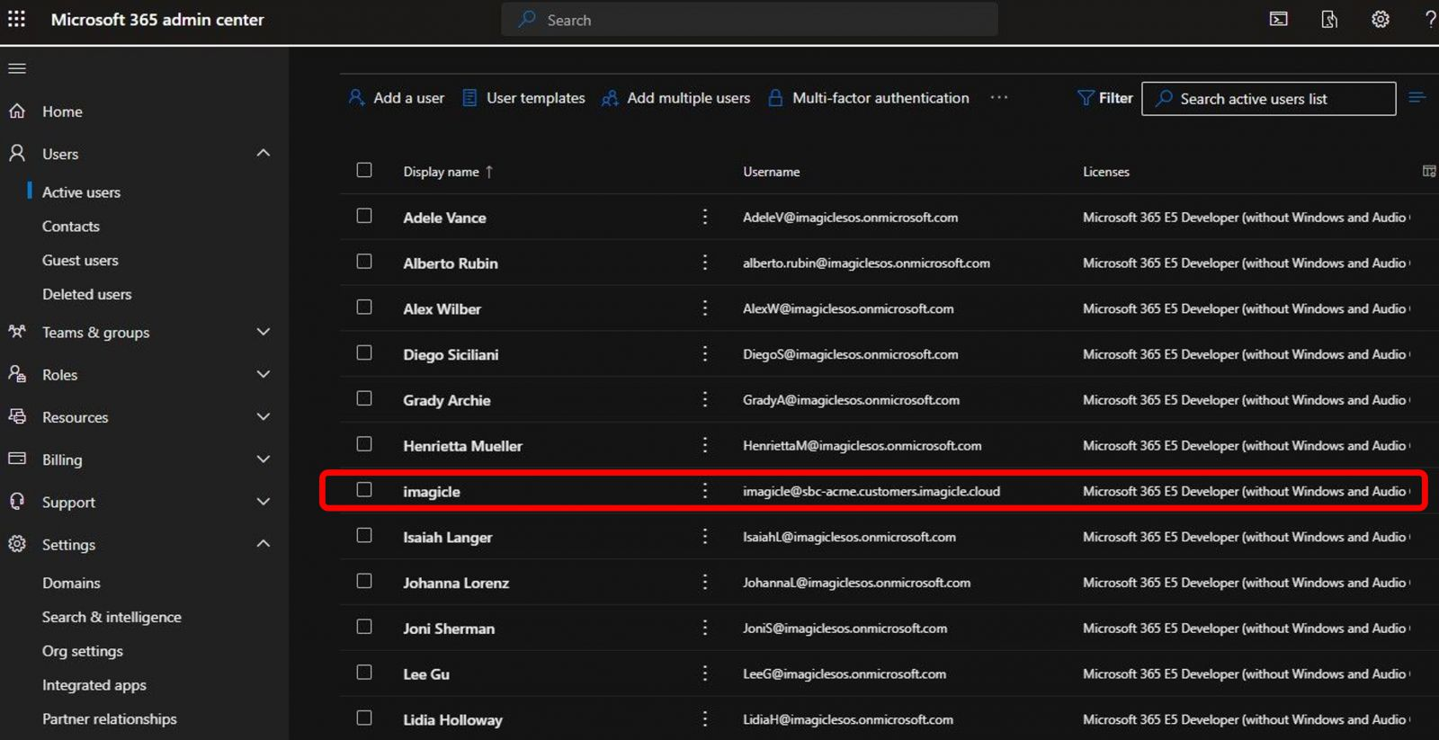Click the Filter funnel icon
1439x740 pixels.
pyautogui.click(x=1086, y=98)
